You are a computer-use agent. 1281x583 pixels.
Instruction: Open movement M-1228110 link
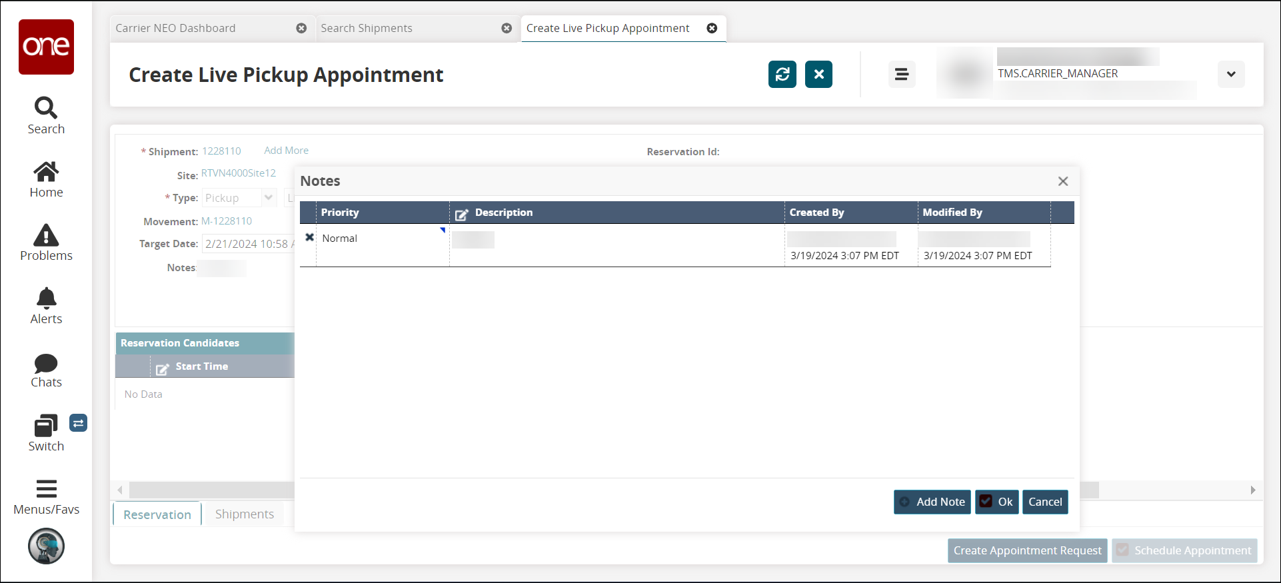[x=227, y=221]
